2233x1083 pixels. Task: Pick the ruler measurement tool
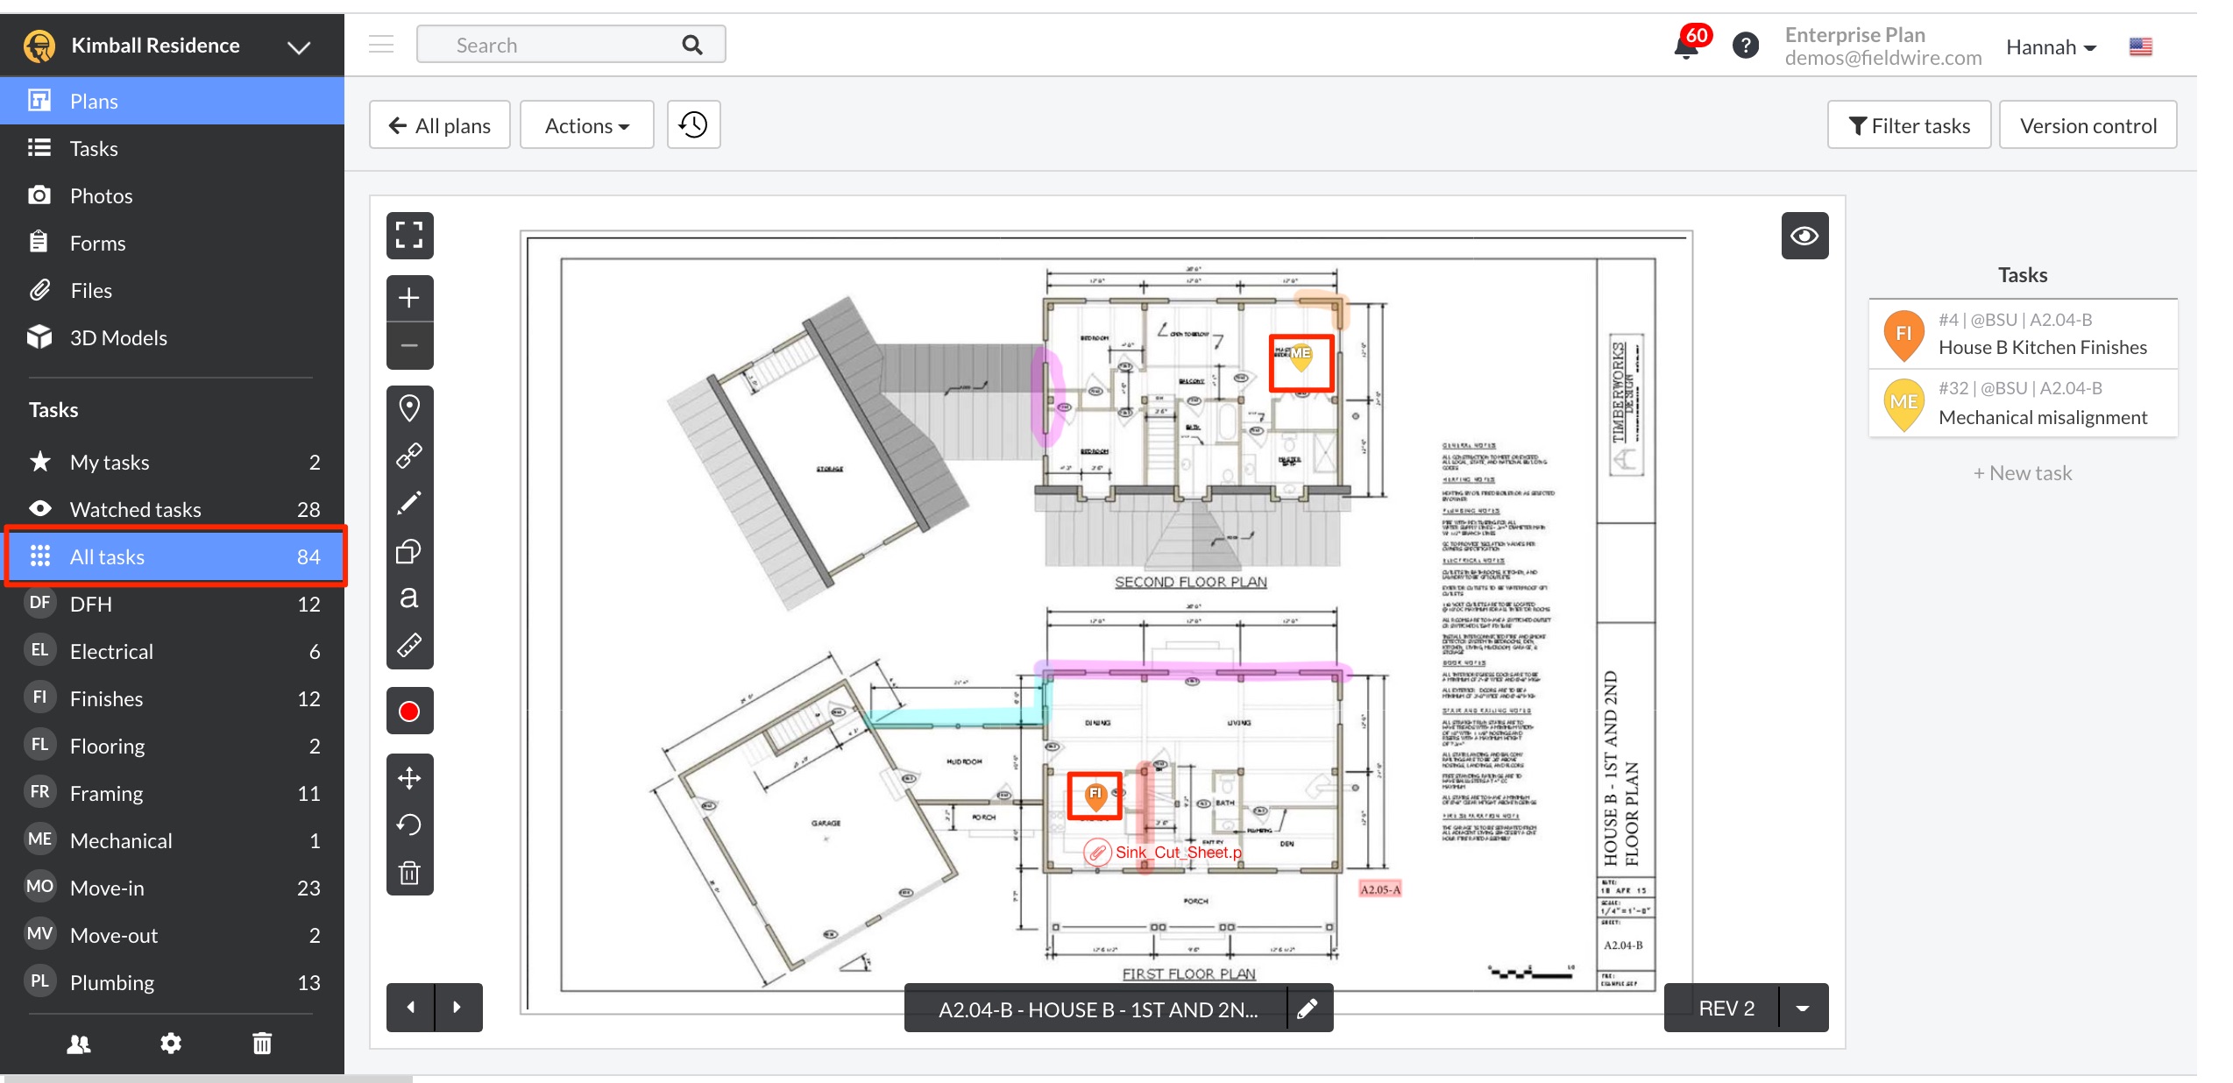point(409,646)
